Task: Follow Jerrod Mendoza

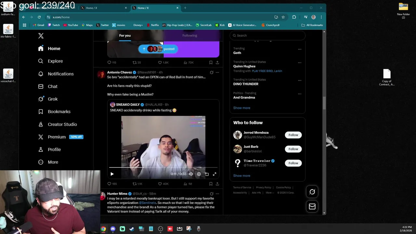Action: coord(293,135)
